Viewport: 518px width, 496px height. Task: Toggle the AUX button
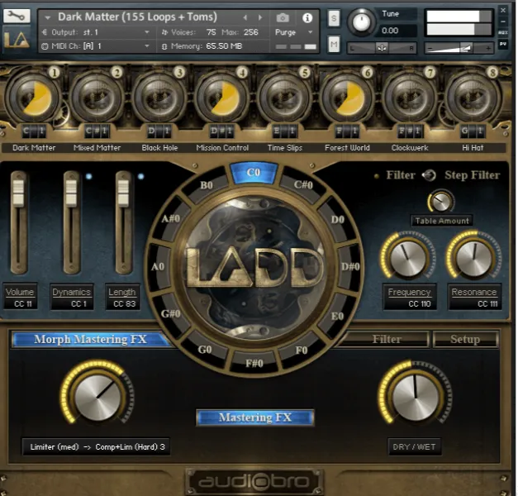pos(503,32)
